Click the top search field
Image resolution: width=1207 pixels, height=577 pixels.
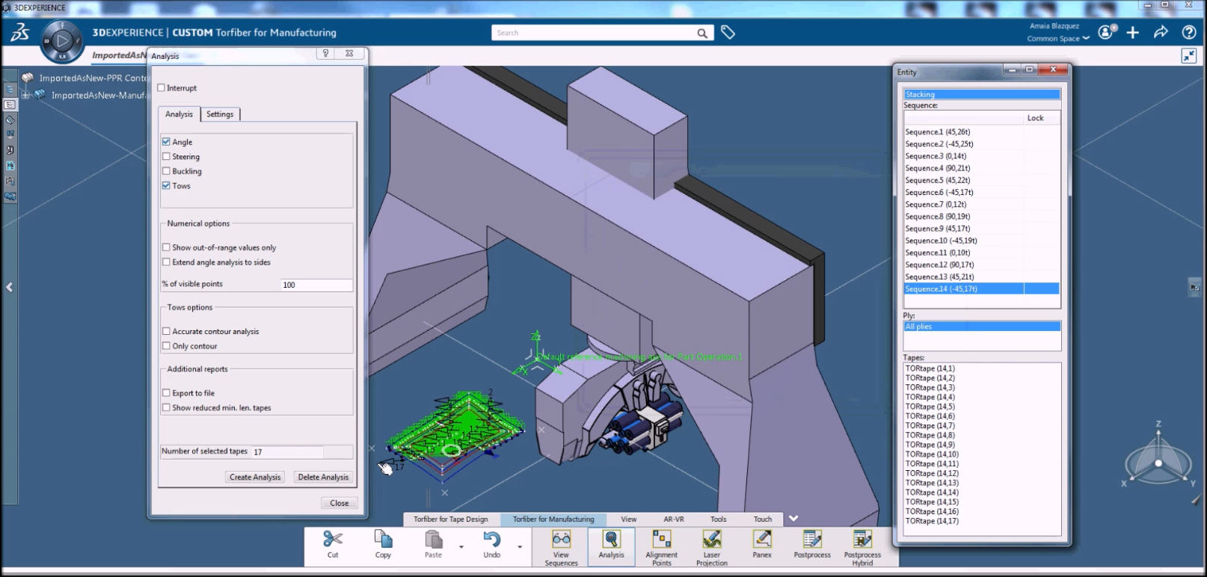coord(594,33)
